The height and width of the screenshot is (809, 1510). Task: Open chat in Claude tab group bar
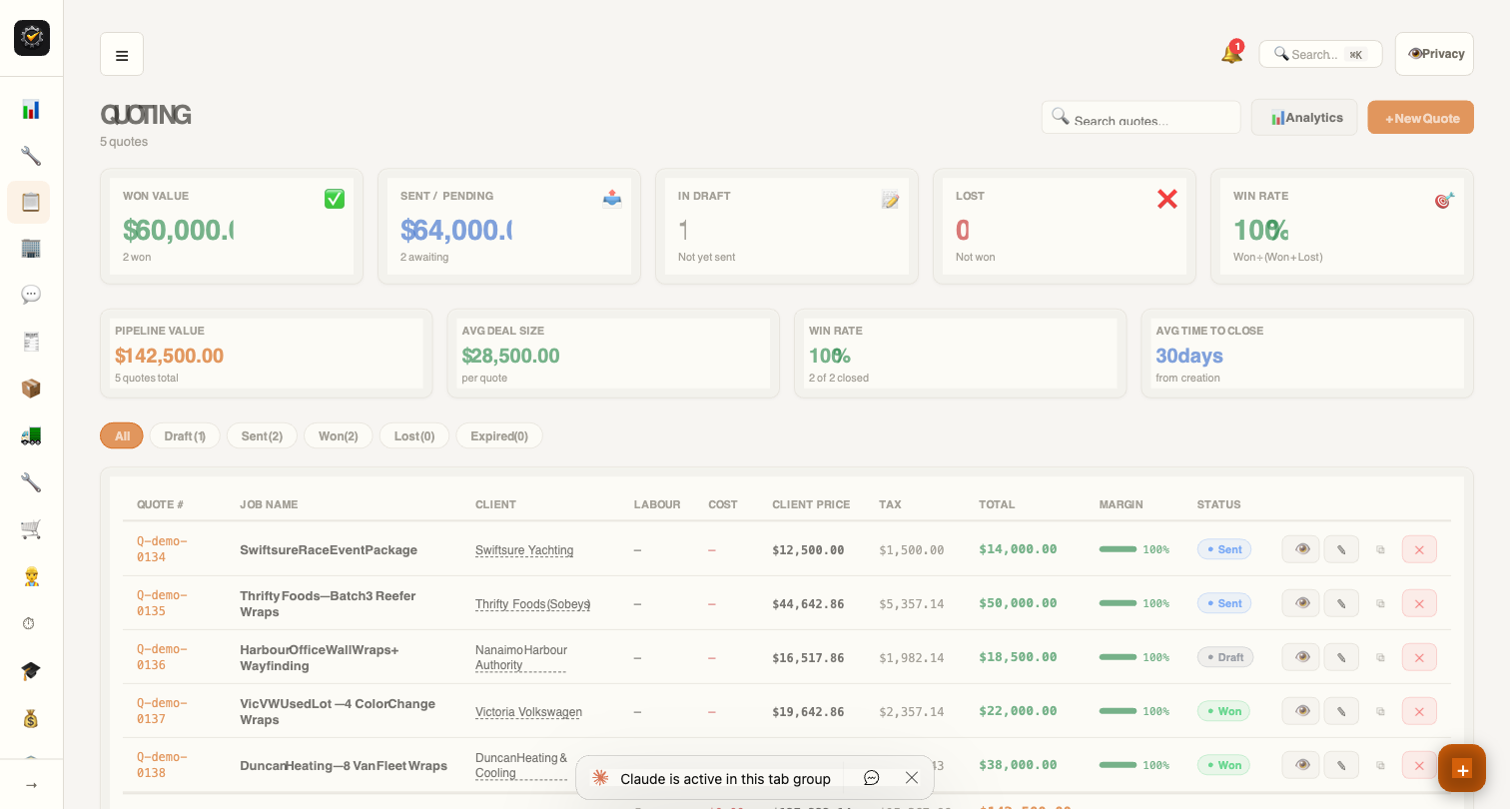click(871, 778)
